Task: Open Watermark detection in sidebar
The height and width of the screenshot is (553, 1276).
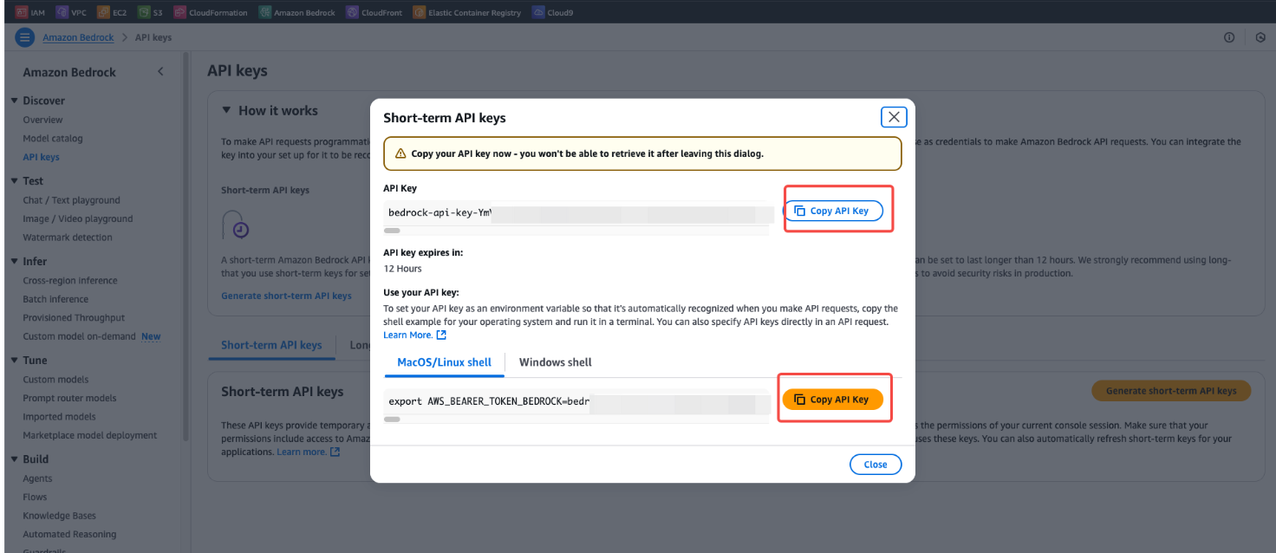Action: pyautogui.click(x=68, y=237)
